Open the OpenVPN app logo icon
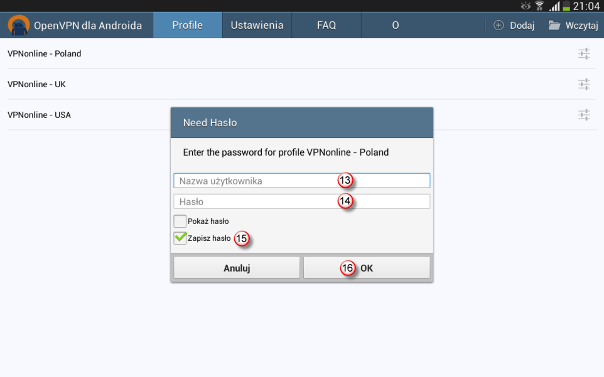 pos(18,25)
